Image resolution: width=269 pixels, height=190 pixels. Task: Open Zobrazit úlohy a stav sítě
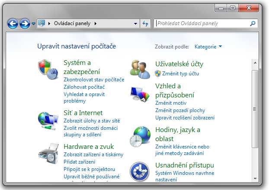[92, 121]
